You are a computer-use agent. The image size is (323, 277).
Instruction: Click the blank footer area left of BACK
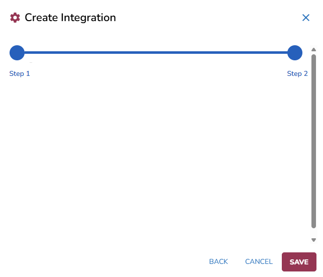[x=100, y=261]
